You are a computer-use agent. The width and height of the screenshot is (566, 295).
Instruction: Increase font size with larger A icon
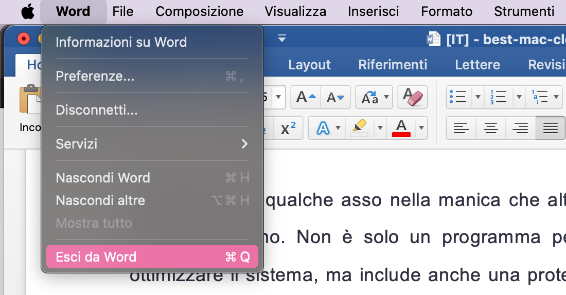point(306,97)
